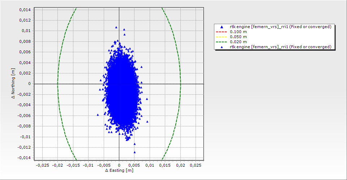Click the Δ Northing [m] axis title
Viewport: 347px width, 180px height.
pos(13,84)
